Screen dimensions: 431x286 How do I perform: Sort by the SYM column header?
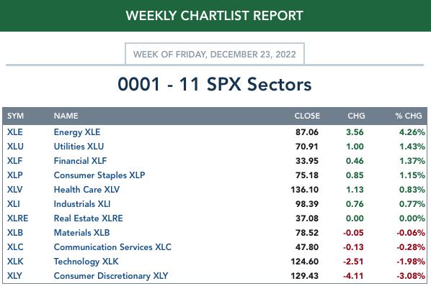point(15,116)
